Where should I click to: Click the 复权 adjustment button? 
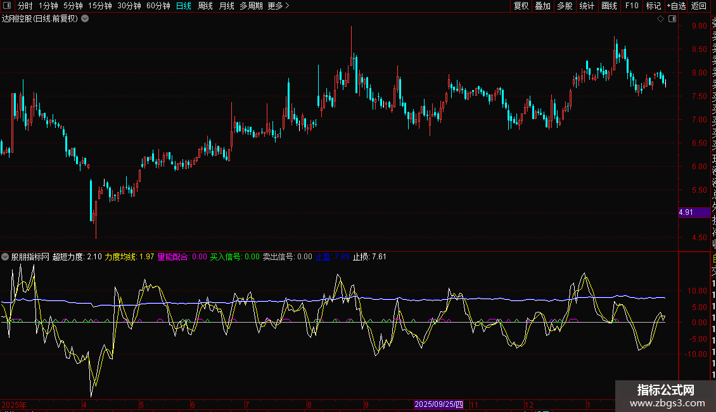point(521,6)
